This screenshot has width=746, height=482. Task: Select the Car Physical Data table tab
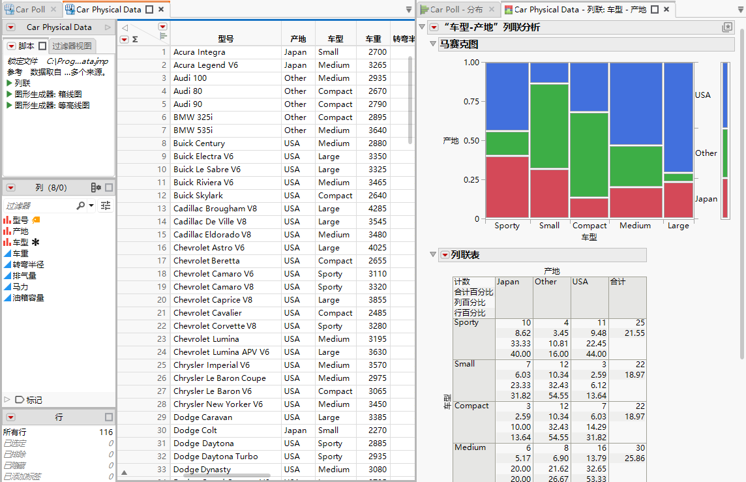coord(108,10)
